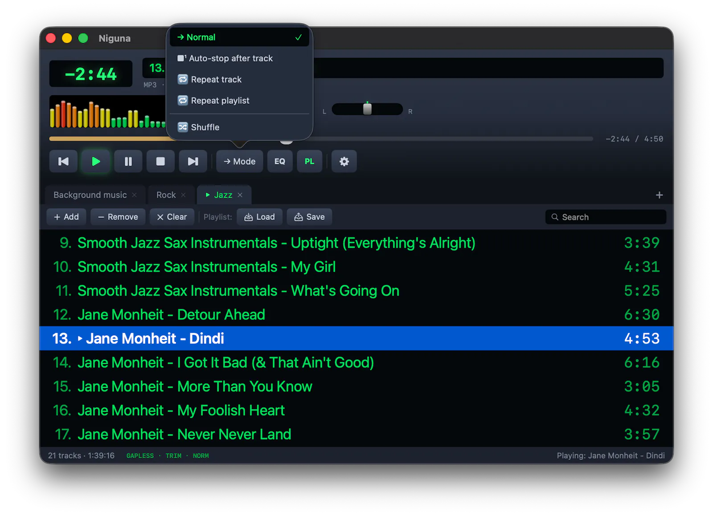The image size is (713, 516).
Task: Turn on Shuffle mode
Action: tap(240, 127)
